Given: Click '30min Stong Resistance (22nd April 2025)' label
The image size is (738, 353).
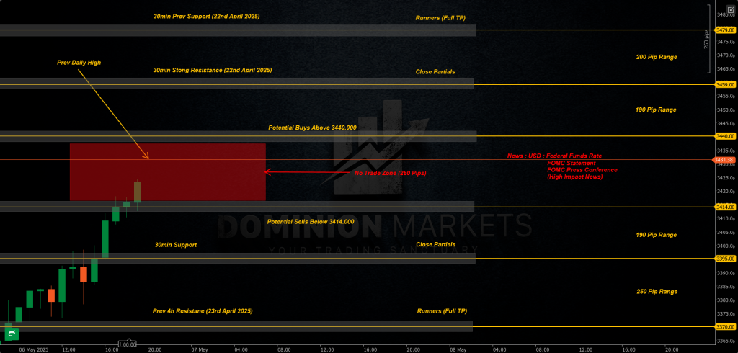Looking at the screenshot, I should coord(213,70).
